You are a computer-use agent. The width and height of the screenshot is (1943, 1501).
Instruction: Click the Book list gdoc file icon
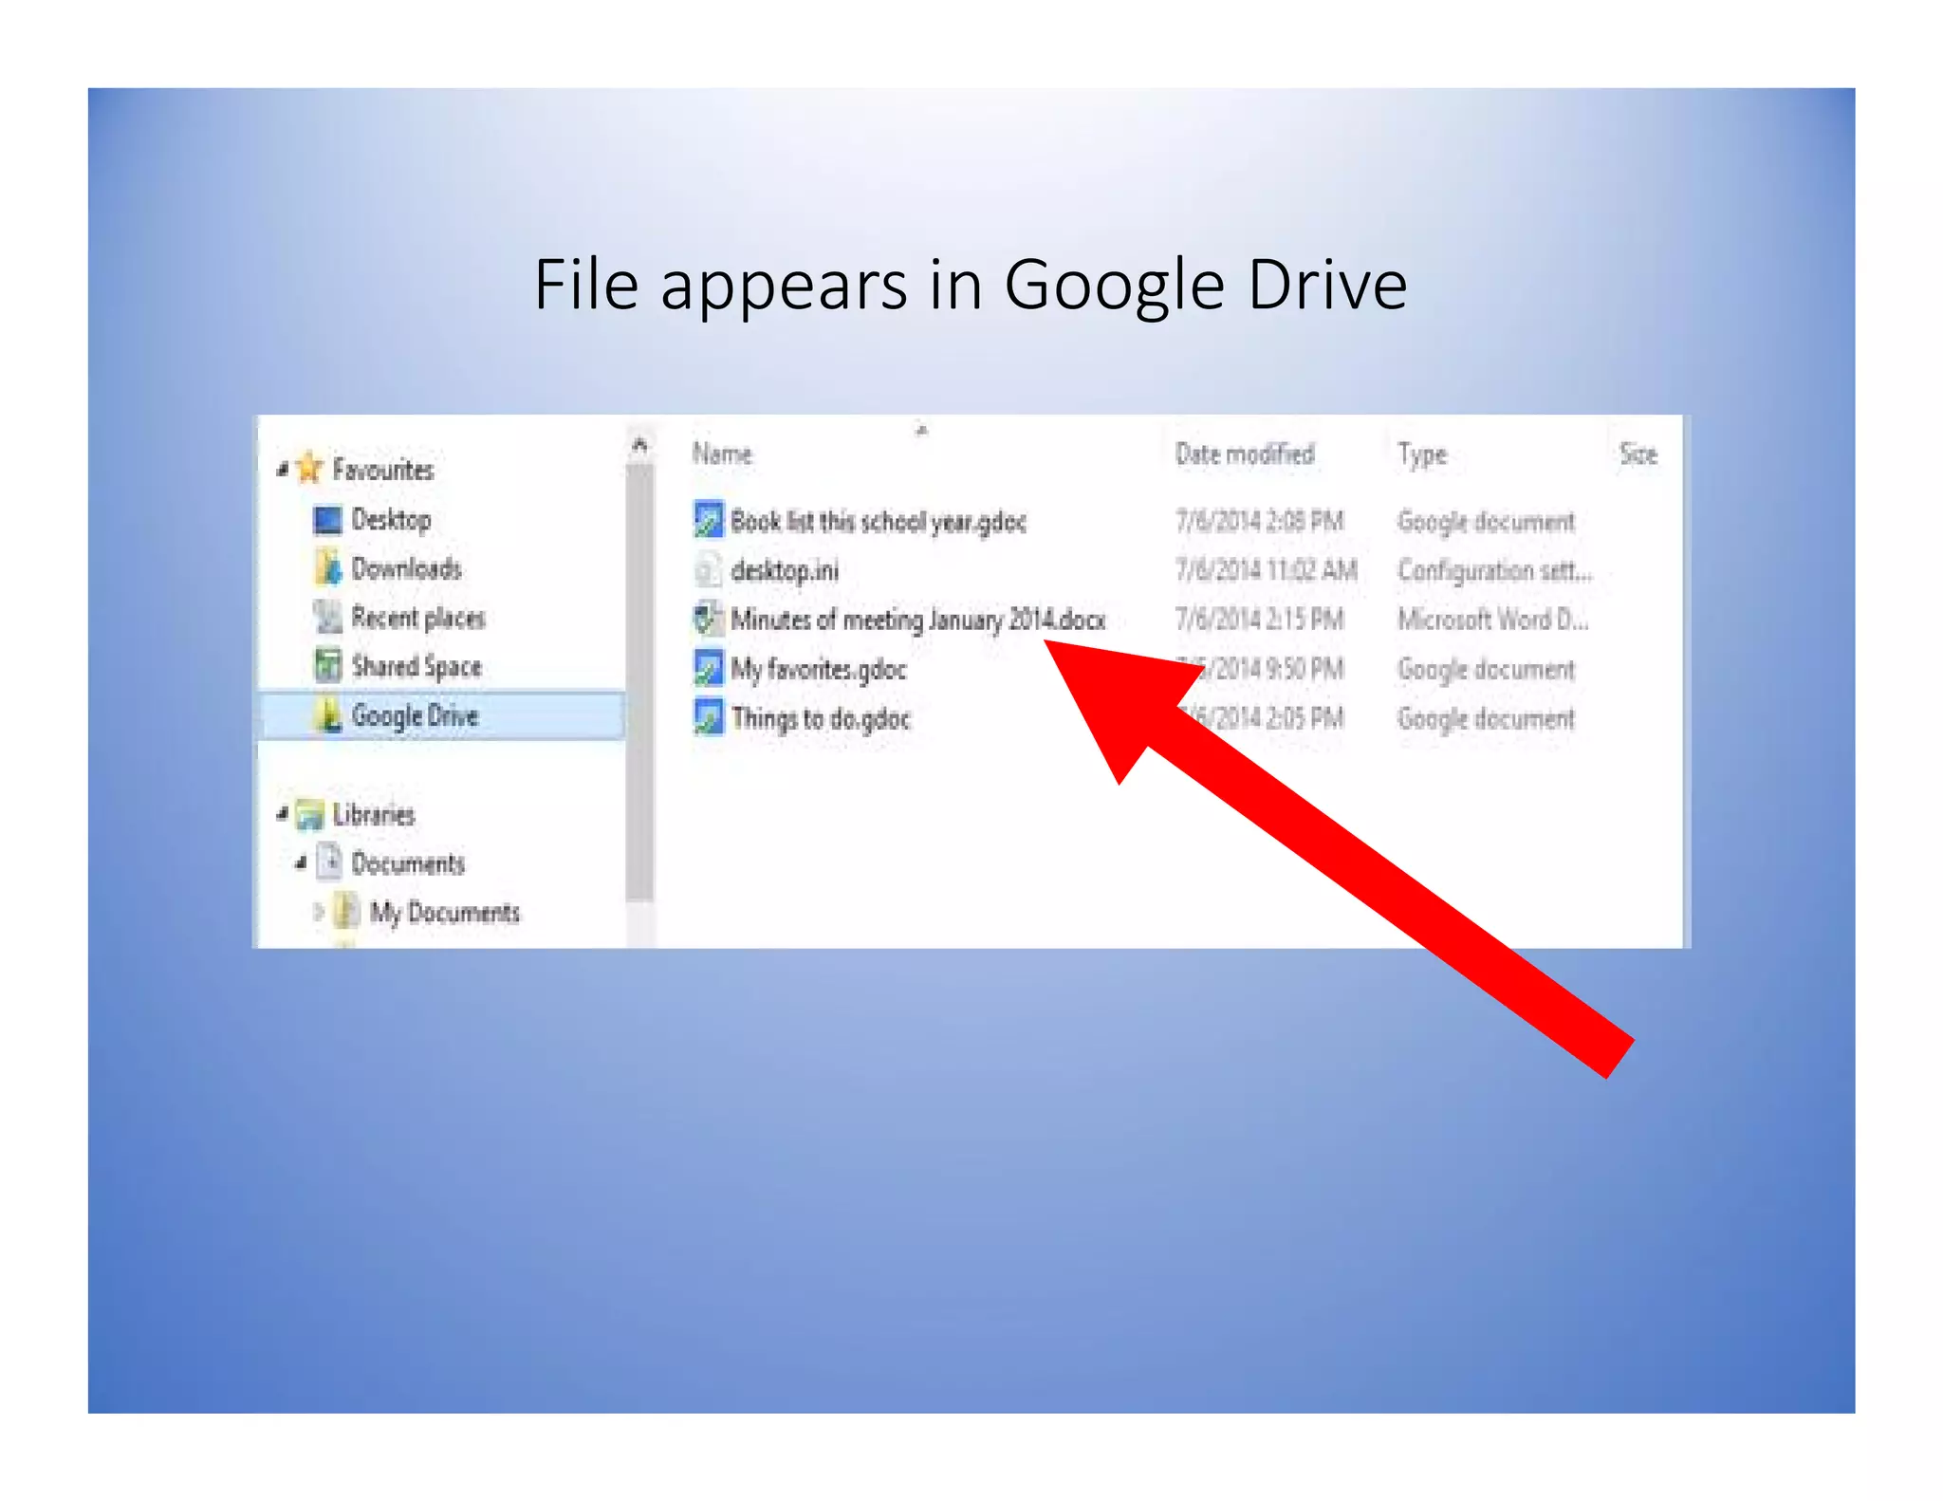[x=708, y=520]
